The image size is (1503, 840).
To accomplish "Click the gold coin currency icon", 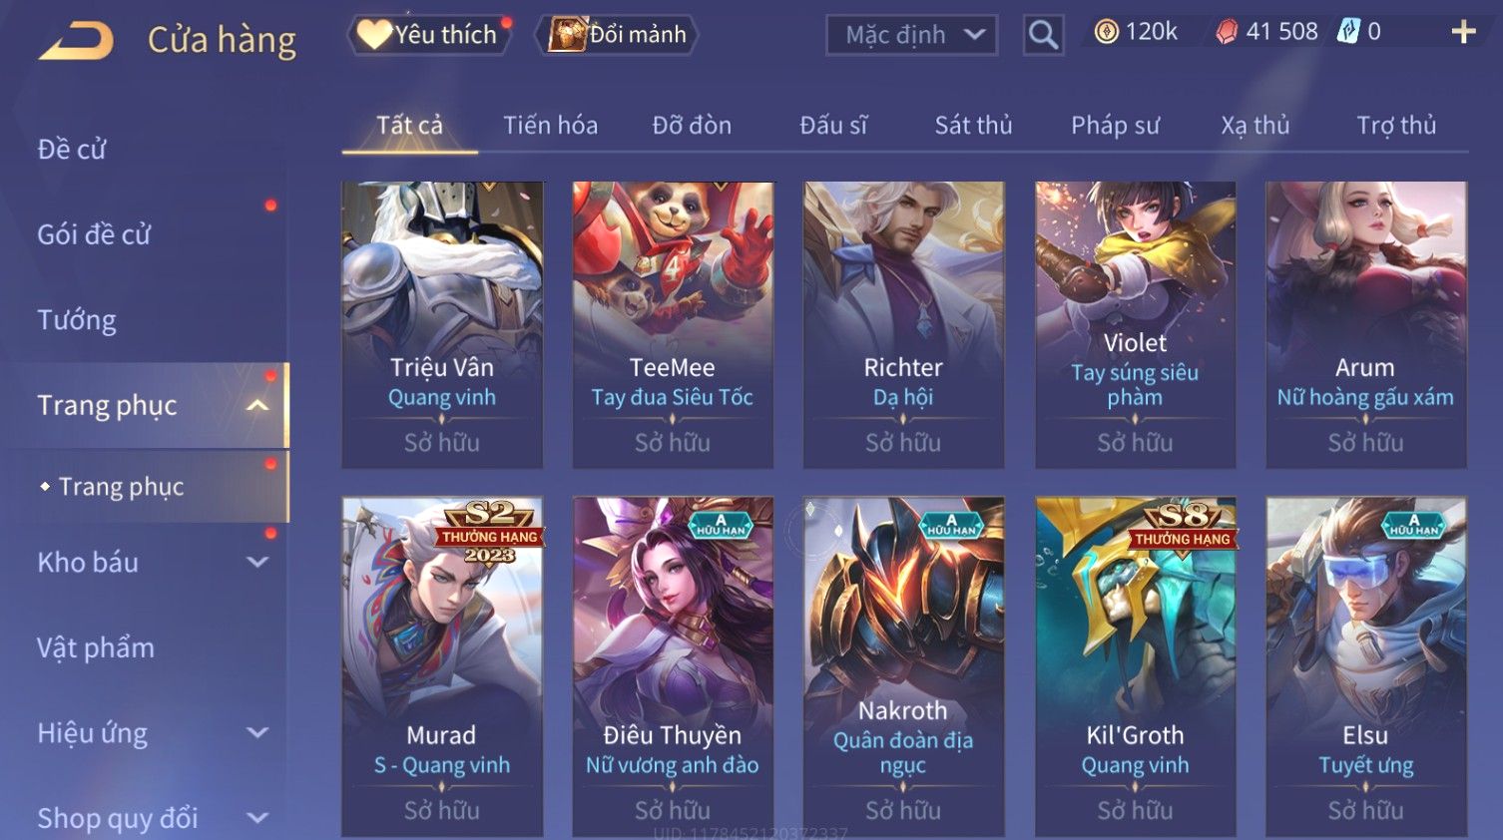I will click(x=1106, y=32).
